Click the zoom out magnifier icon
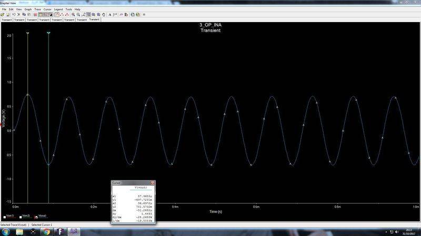421x236 pixels. [78, 15]
